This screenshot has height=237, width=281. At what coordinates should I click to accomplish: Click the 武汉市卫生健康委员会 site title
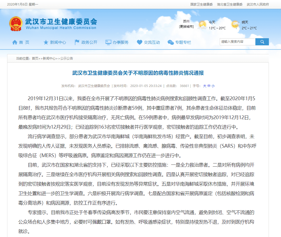click(x=61, y=22)
